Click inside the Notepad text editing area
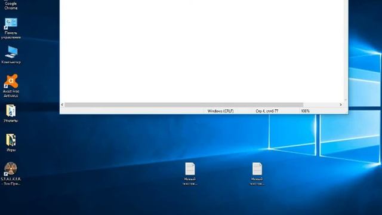 pyautogui.click(x=202, y=51)
